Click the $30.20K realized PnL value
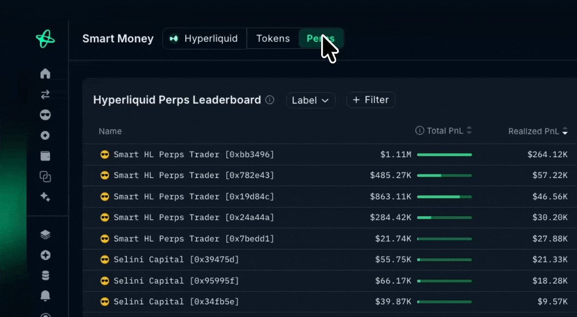 550,217
